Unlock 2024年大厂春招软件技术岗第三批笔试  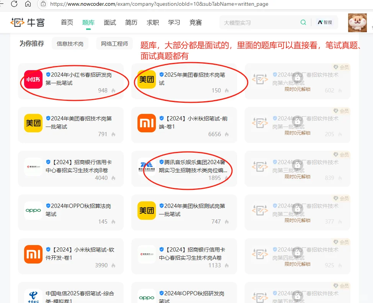point(297,177)
